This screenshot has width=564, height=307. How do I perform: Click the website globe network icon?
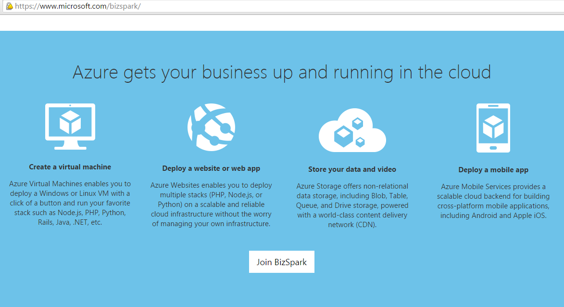tap(211, 127)
